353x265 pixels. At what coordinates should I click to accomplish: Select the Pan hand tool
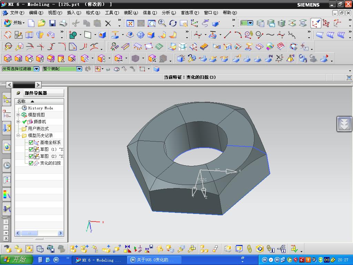[x=184, y=23]
